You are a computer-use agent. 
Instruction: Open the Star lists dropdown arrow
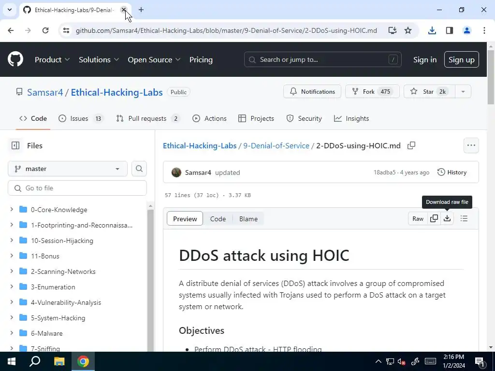(x=463, y=91)
